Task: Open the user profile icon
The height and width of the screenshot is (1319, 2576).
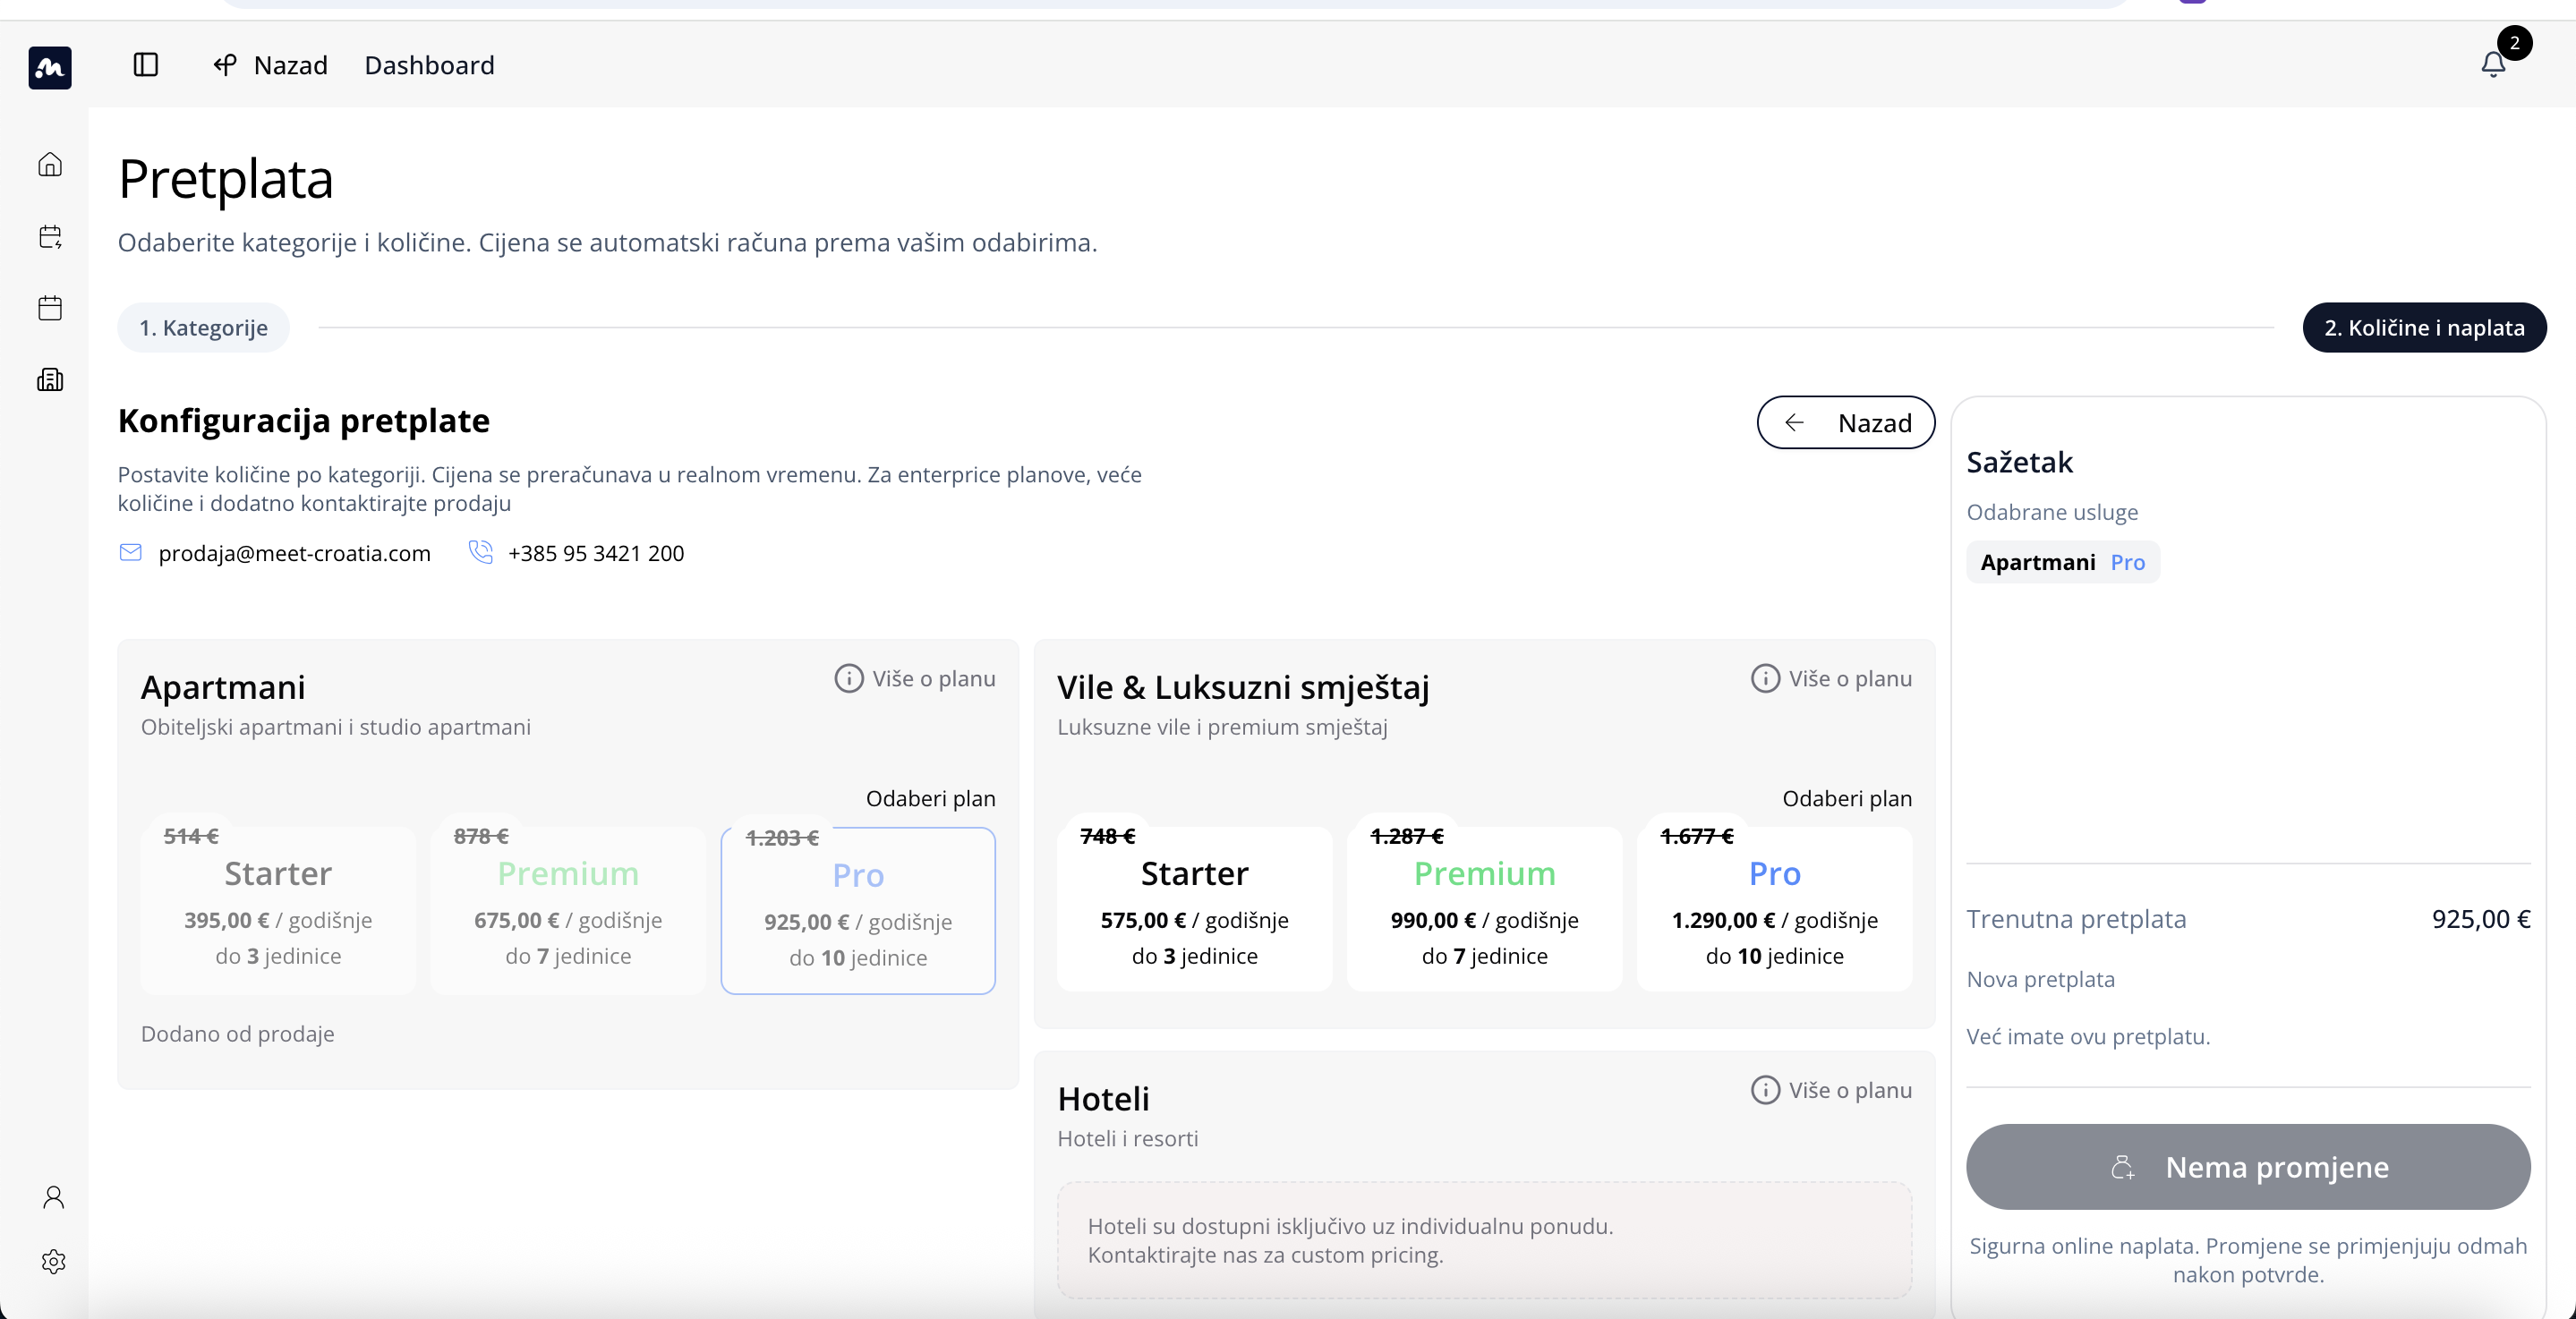Action: pos(54,1197)
